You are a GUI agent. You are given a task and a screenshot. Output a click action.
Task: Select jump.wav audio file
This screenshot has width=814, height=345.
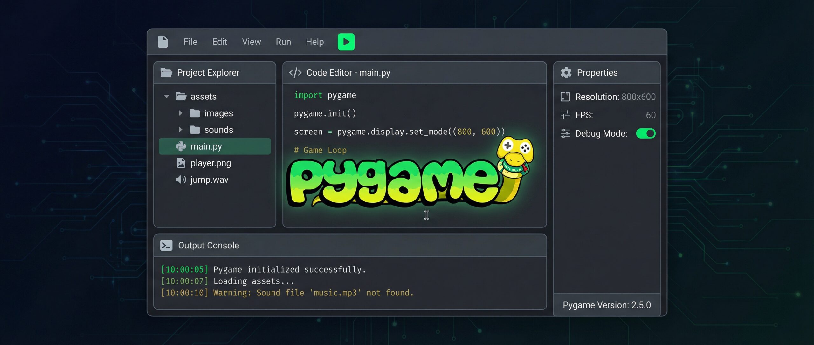tap(209, 180)
